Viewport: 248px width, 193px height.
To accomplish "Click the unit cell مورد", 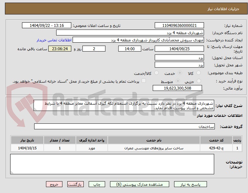I will coord(92,148).
